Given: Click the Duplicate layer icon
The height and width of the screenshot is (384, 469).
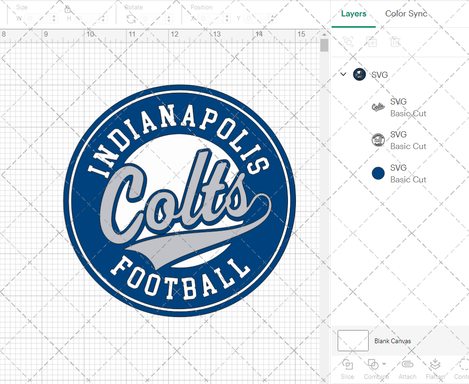Looking at the screenshot, I should point(371,42).
